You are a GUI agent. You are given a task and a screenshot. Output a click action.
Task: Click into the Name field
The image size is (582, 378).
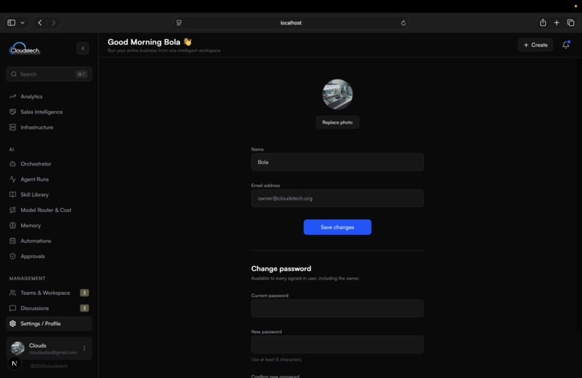pyautogui.click(x=337, y=162)
